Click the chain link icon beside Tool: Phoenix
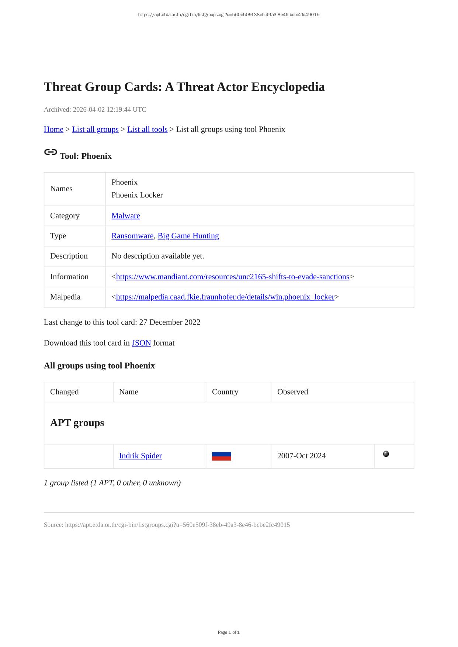The image size is (458, 647). [51, 152]
